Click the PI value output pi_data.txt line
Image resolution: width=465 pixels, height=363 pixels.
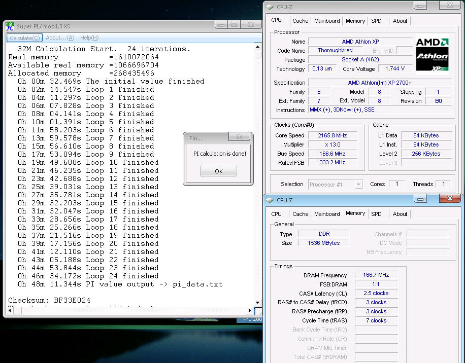tap(120, 284)
